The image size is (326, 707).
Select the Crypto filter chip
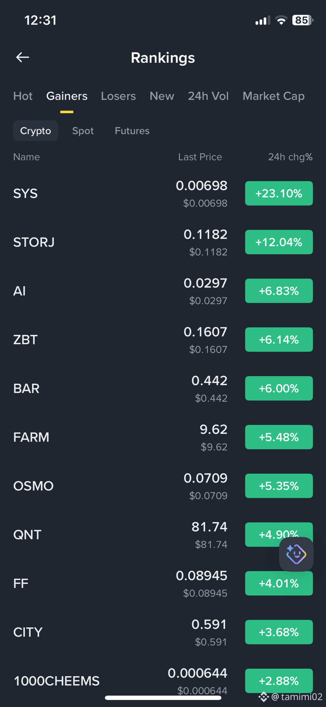(x=35, y=131)
